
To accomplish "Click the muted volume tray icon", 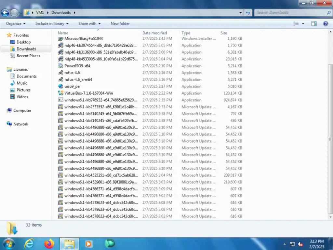I will (300, 244).
